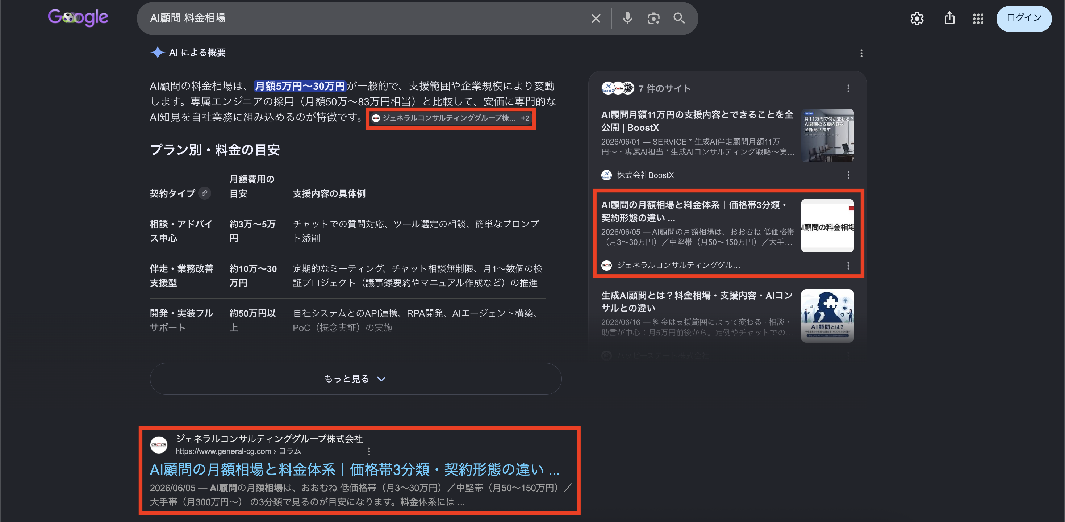Open the main result AI顧問の月額相場と料金体系 title
Viewport: 1065px width, 522px height.
355,469
